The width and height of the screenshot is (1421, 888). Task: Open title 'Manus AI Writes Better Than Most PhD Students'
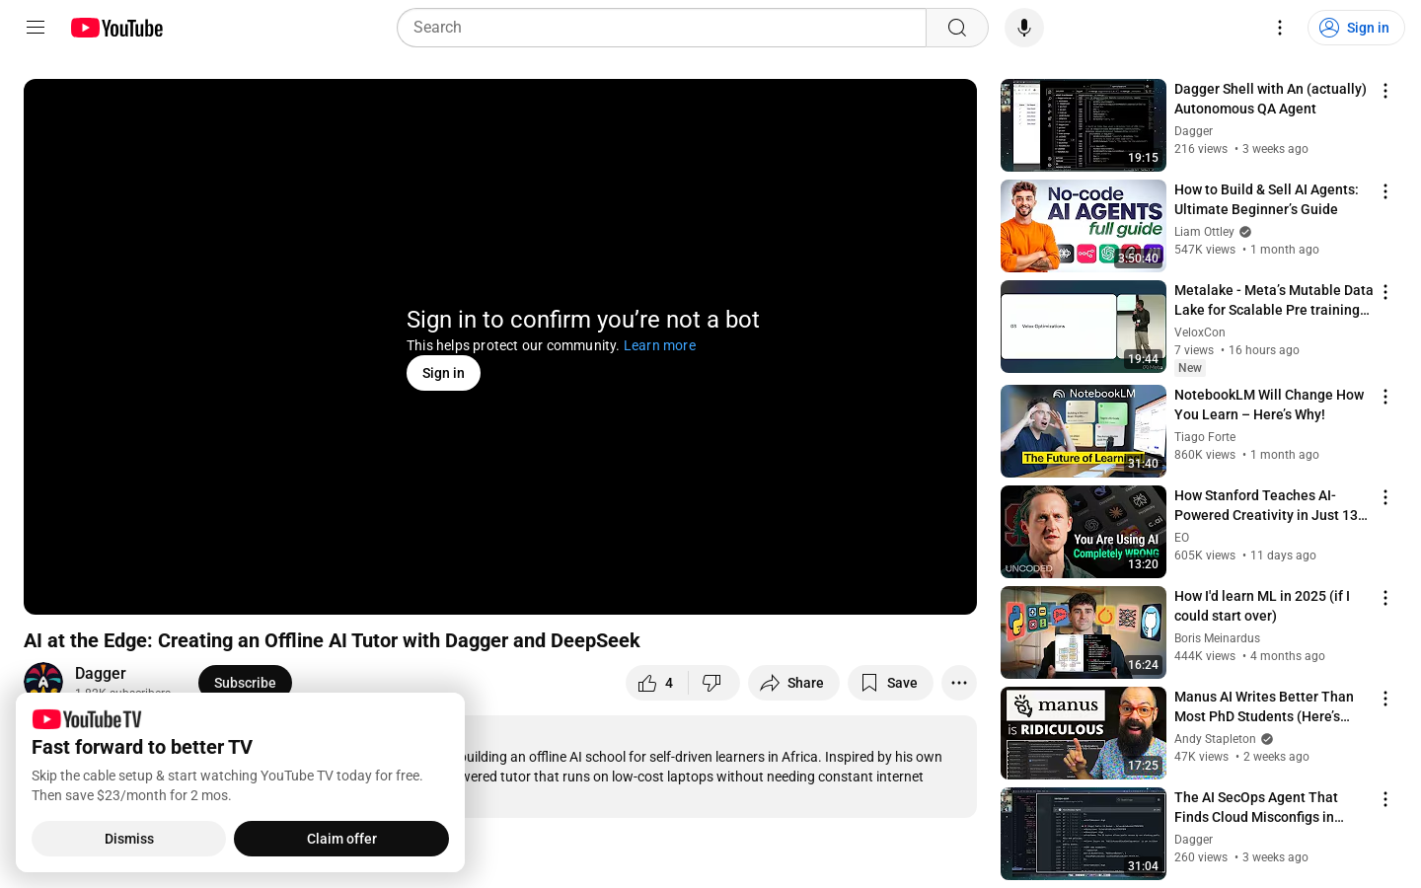tap(1264, 706)
